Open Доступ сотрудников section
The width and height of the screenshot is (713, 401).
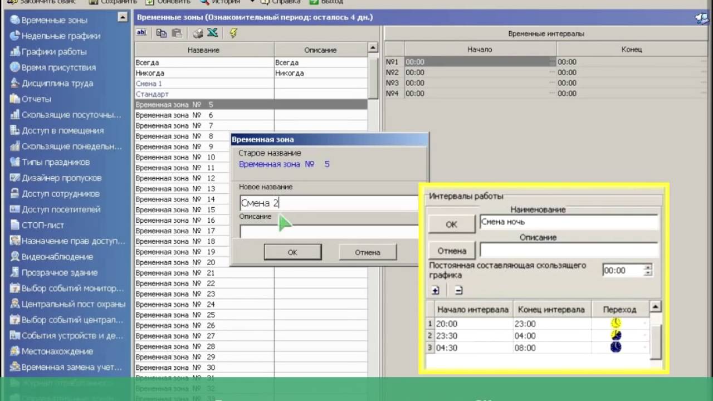pos(61,194)
